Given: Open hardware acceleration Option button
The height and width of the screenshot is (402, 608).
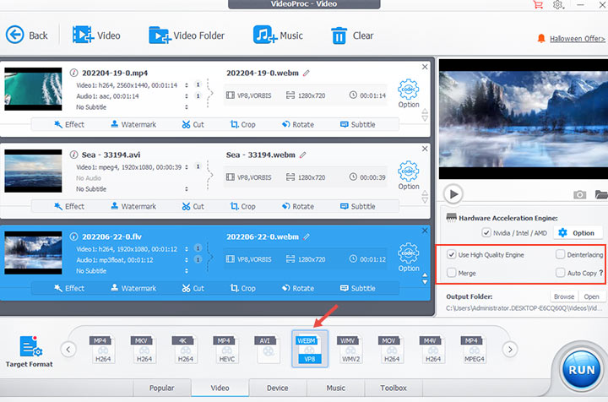Looking at the screenshot, I should click(x=578, y=232).
